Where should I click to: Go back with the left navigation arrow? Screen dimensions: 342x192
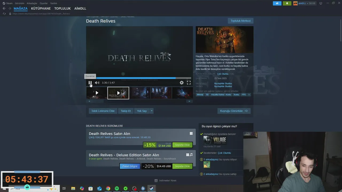coord(4,9)
